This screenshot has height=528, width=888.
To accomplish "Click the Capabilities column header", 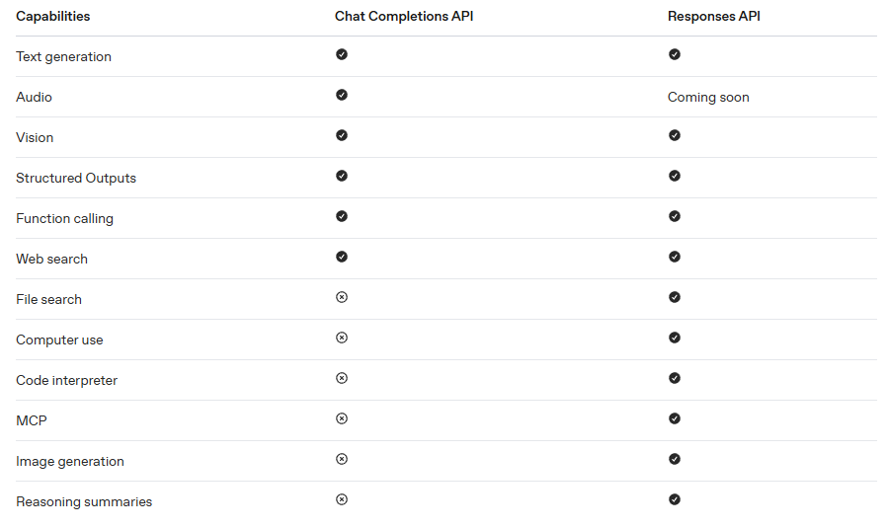I will (53, 17).
